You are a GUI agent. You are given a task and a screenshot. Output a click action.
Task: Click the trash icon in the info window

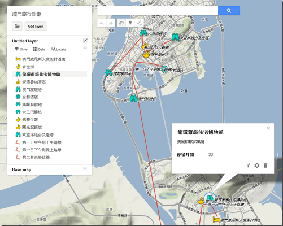[x=265, y=166]
